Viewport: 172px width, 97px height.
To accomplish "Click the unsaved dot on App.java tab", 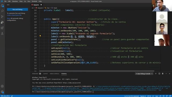I will coord(41,5).
